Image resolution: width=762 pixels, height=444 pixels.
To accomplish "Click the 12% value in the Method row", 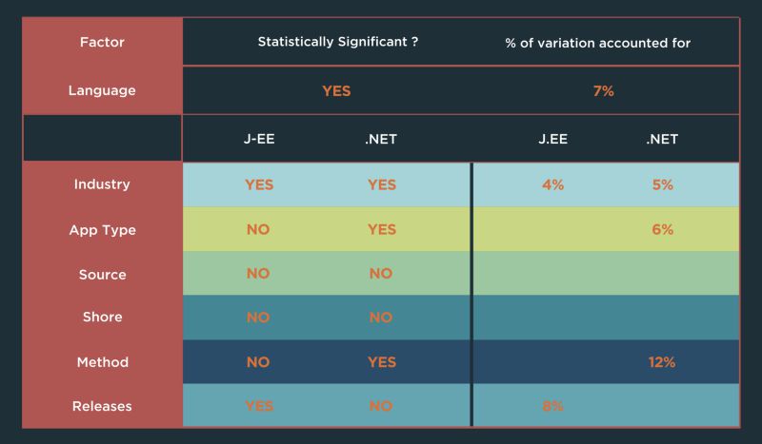I will click(662, 362).
